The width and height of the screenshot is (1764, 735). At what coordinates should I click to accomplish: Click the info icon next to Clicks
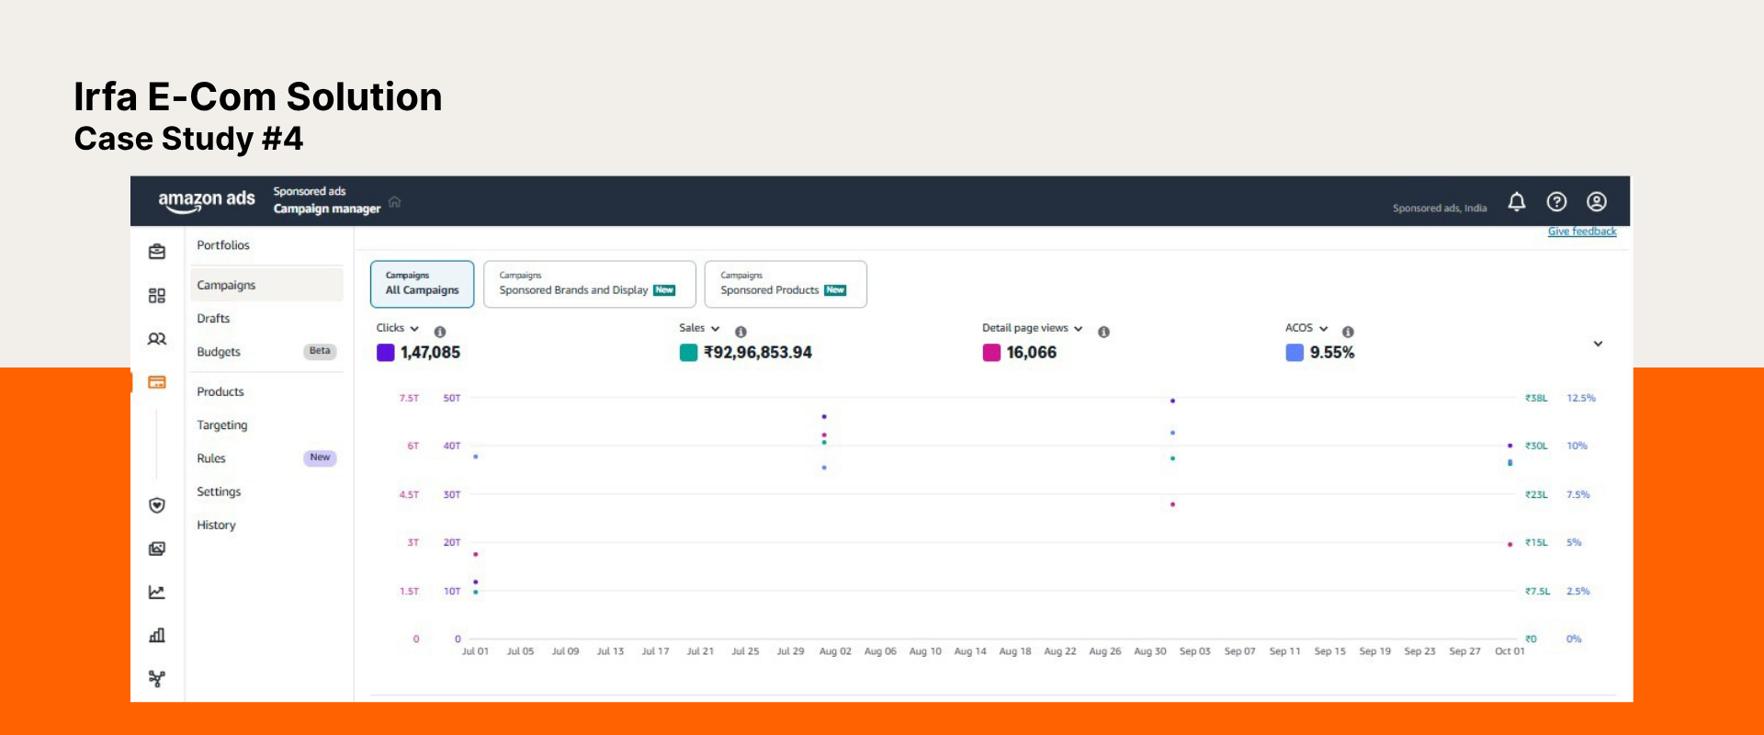(440, 332)
